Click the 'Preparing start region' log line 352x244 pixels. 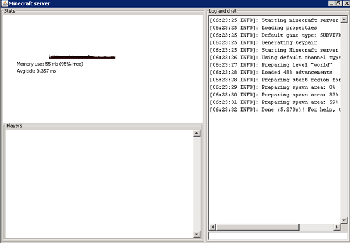click(275, 80)
